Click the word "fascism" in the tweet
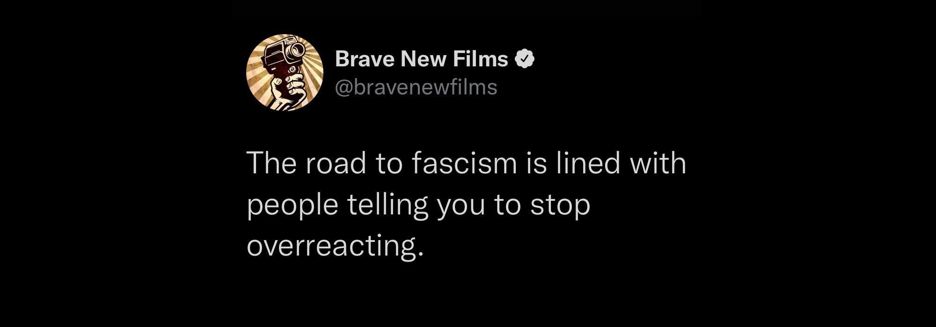The width and height of the screenshot is (936, 327). point(464,163)
